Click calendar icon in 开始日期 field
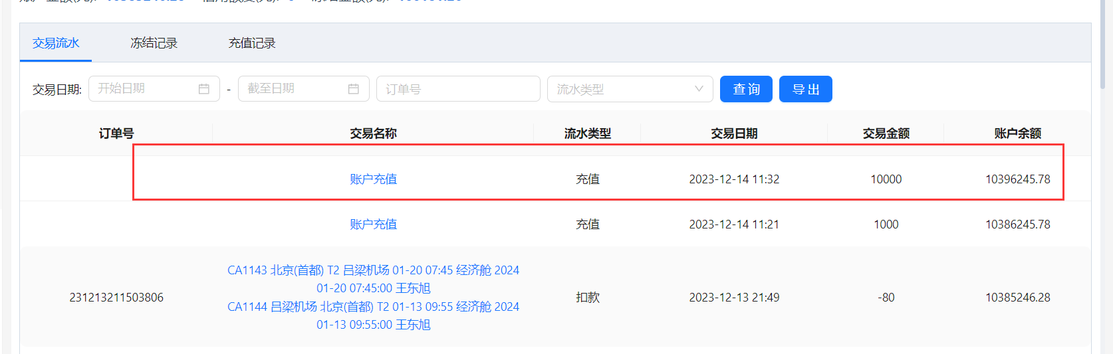Screen dimensions: 1113x354 (204, 89)
